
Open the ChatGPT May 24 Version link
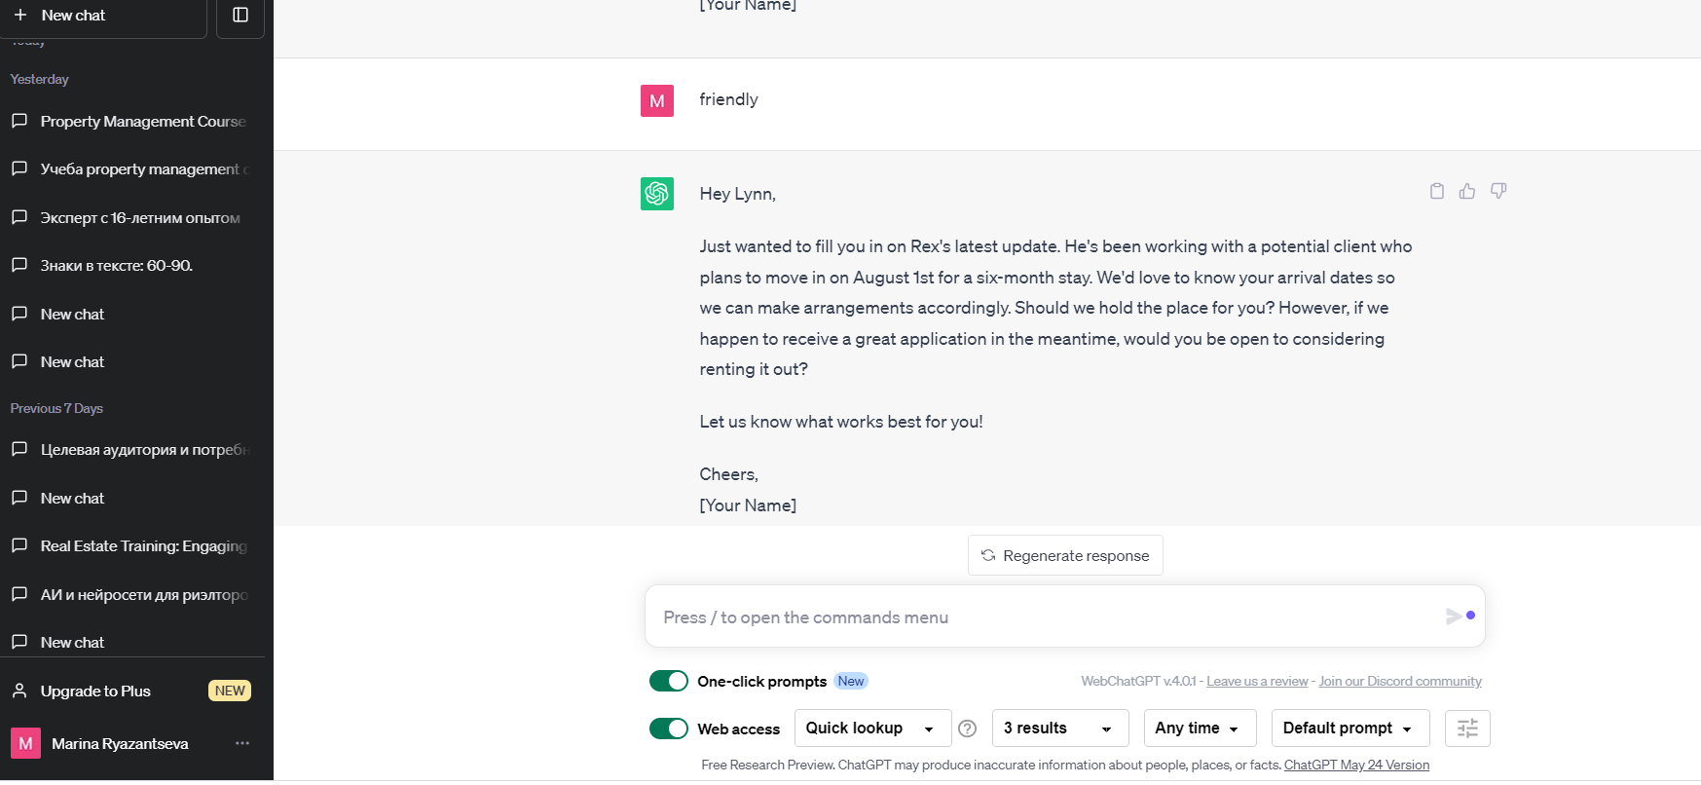(1356, 766)
